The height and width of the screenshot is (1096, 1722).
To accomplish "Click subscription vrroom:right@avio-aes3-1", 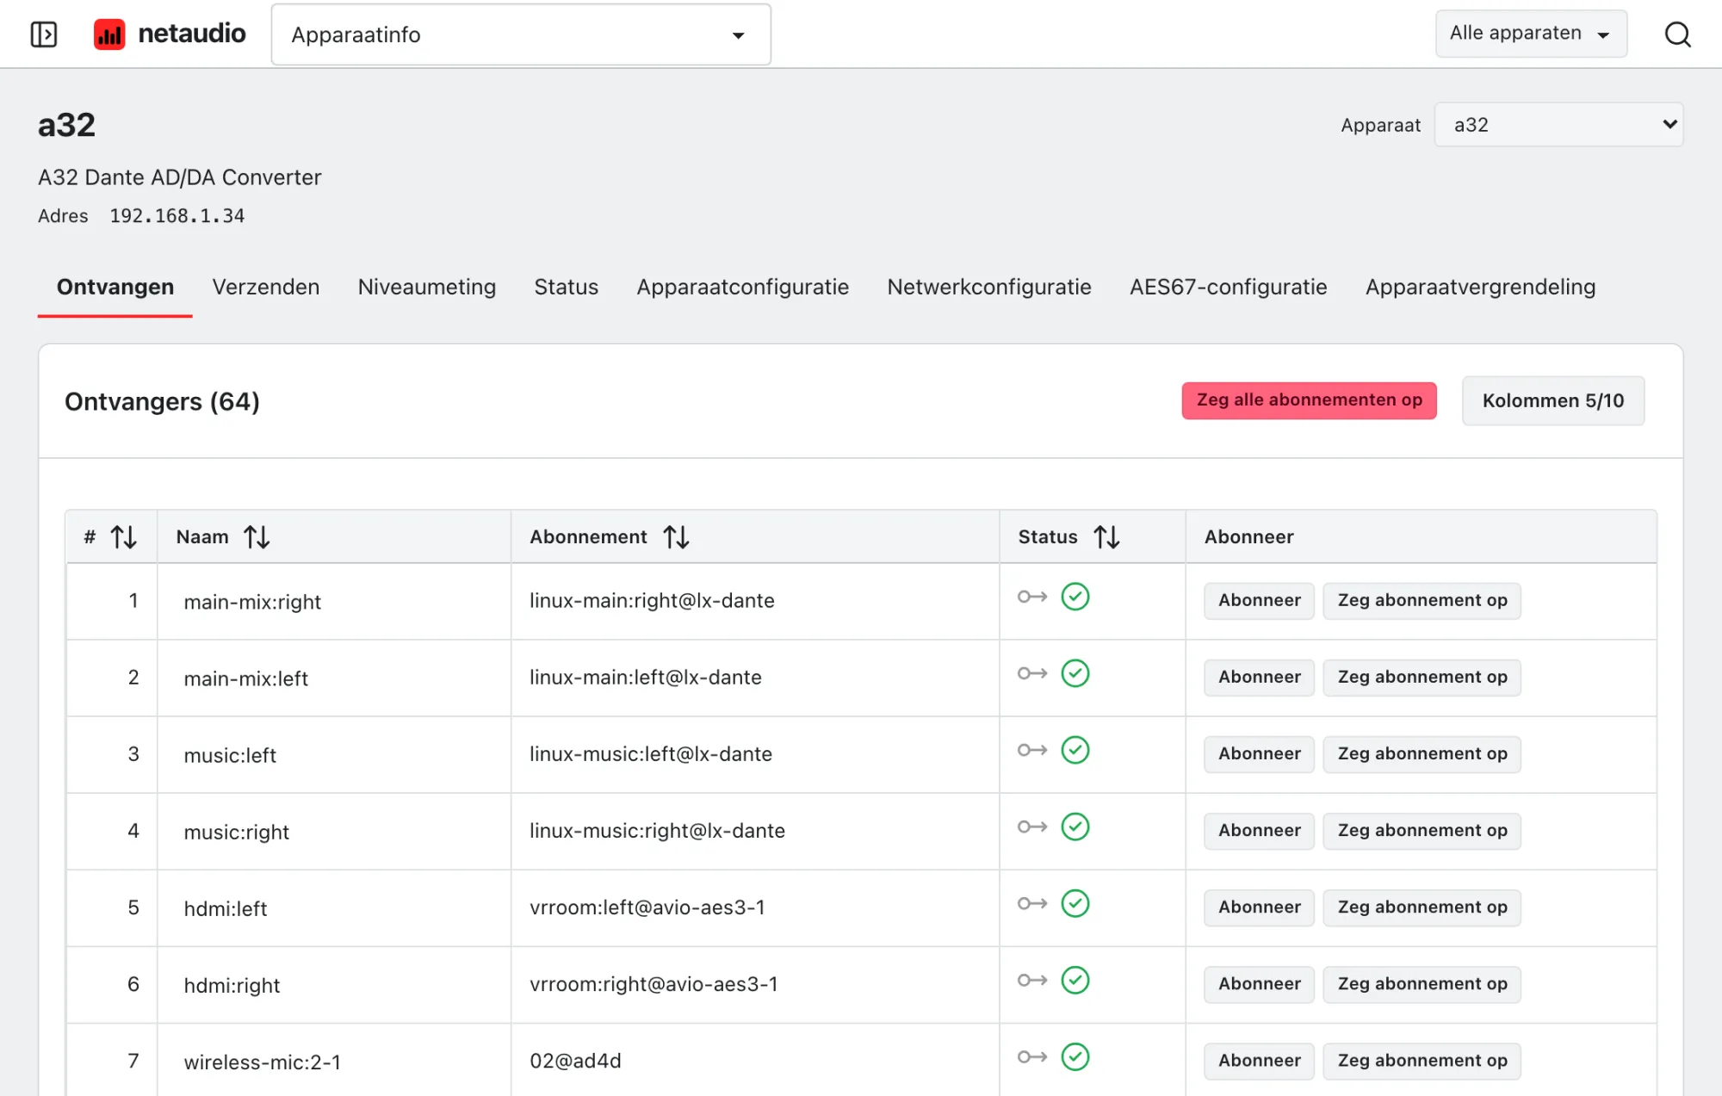I will [653, 984].
